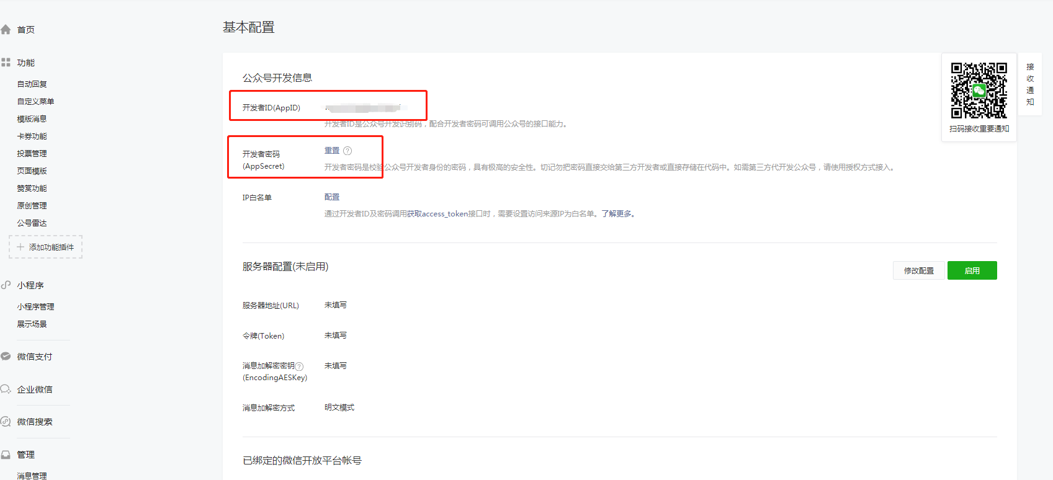Click 修改配置 button
Viewport: 1053px width, 480px height.
coord(919,270)
